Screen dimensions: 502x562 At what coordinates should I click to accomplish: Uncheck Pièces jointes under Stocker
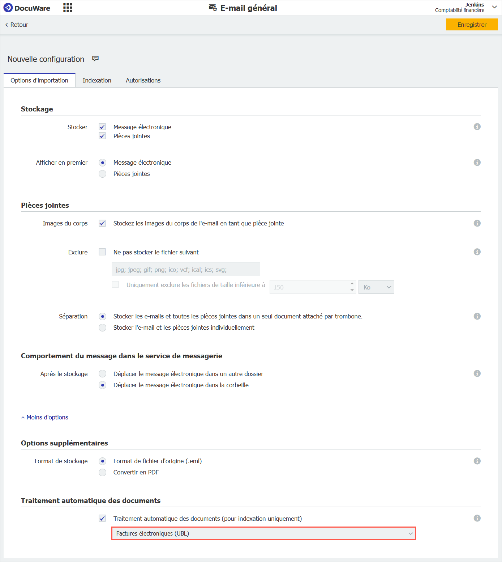click(102, 136)
